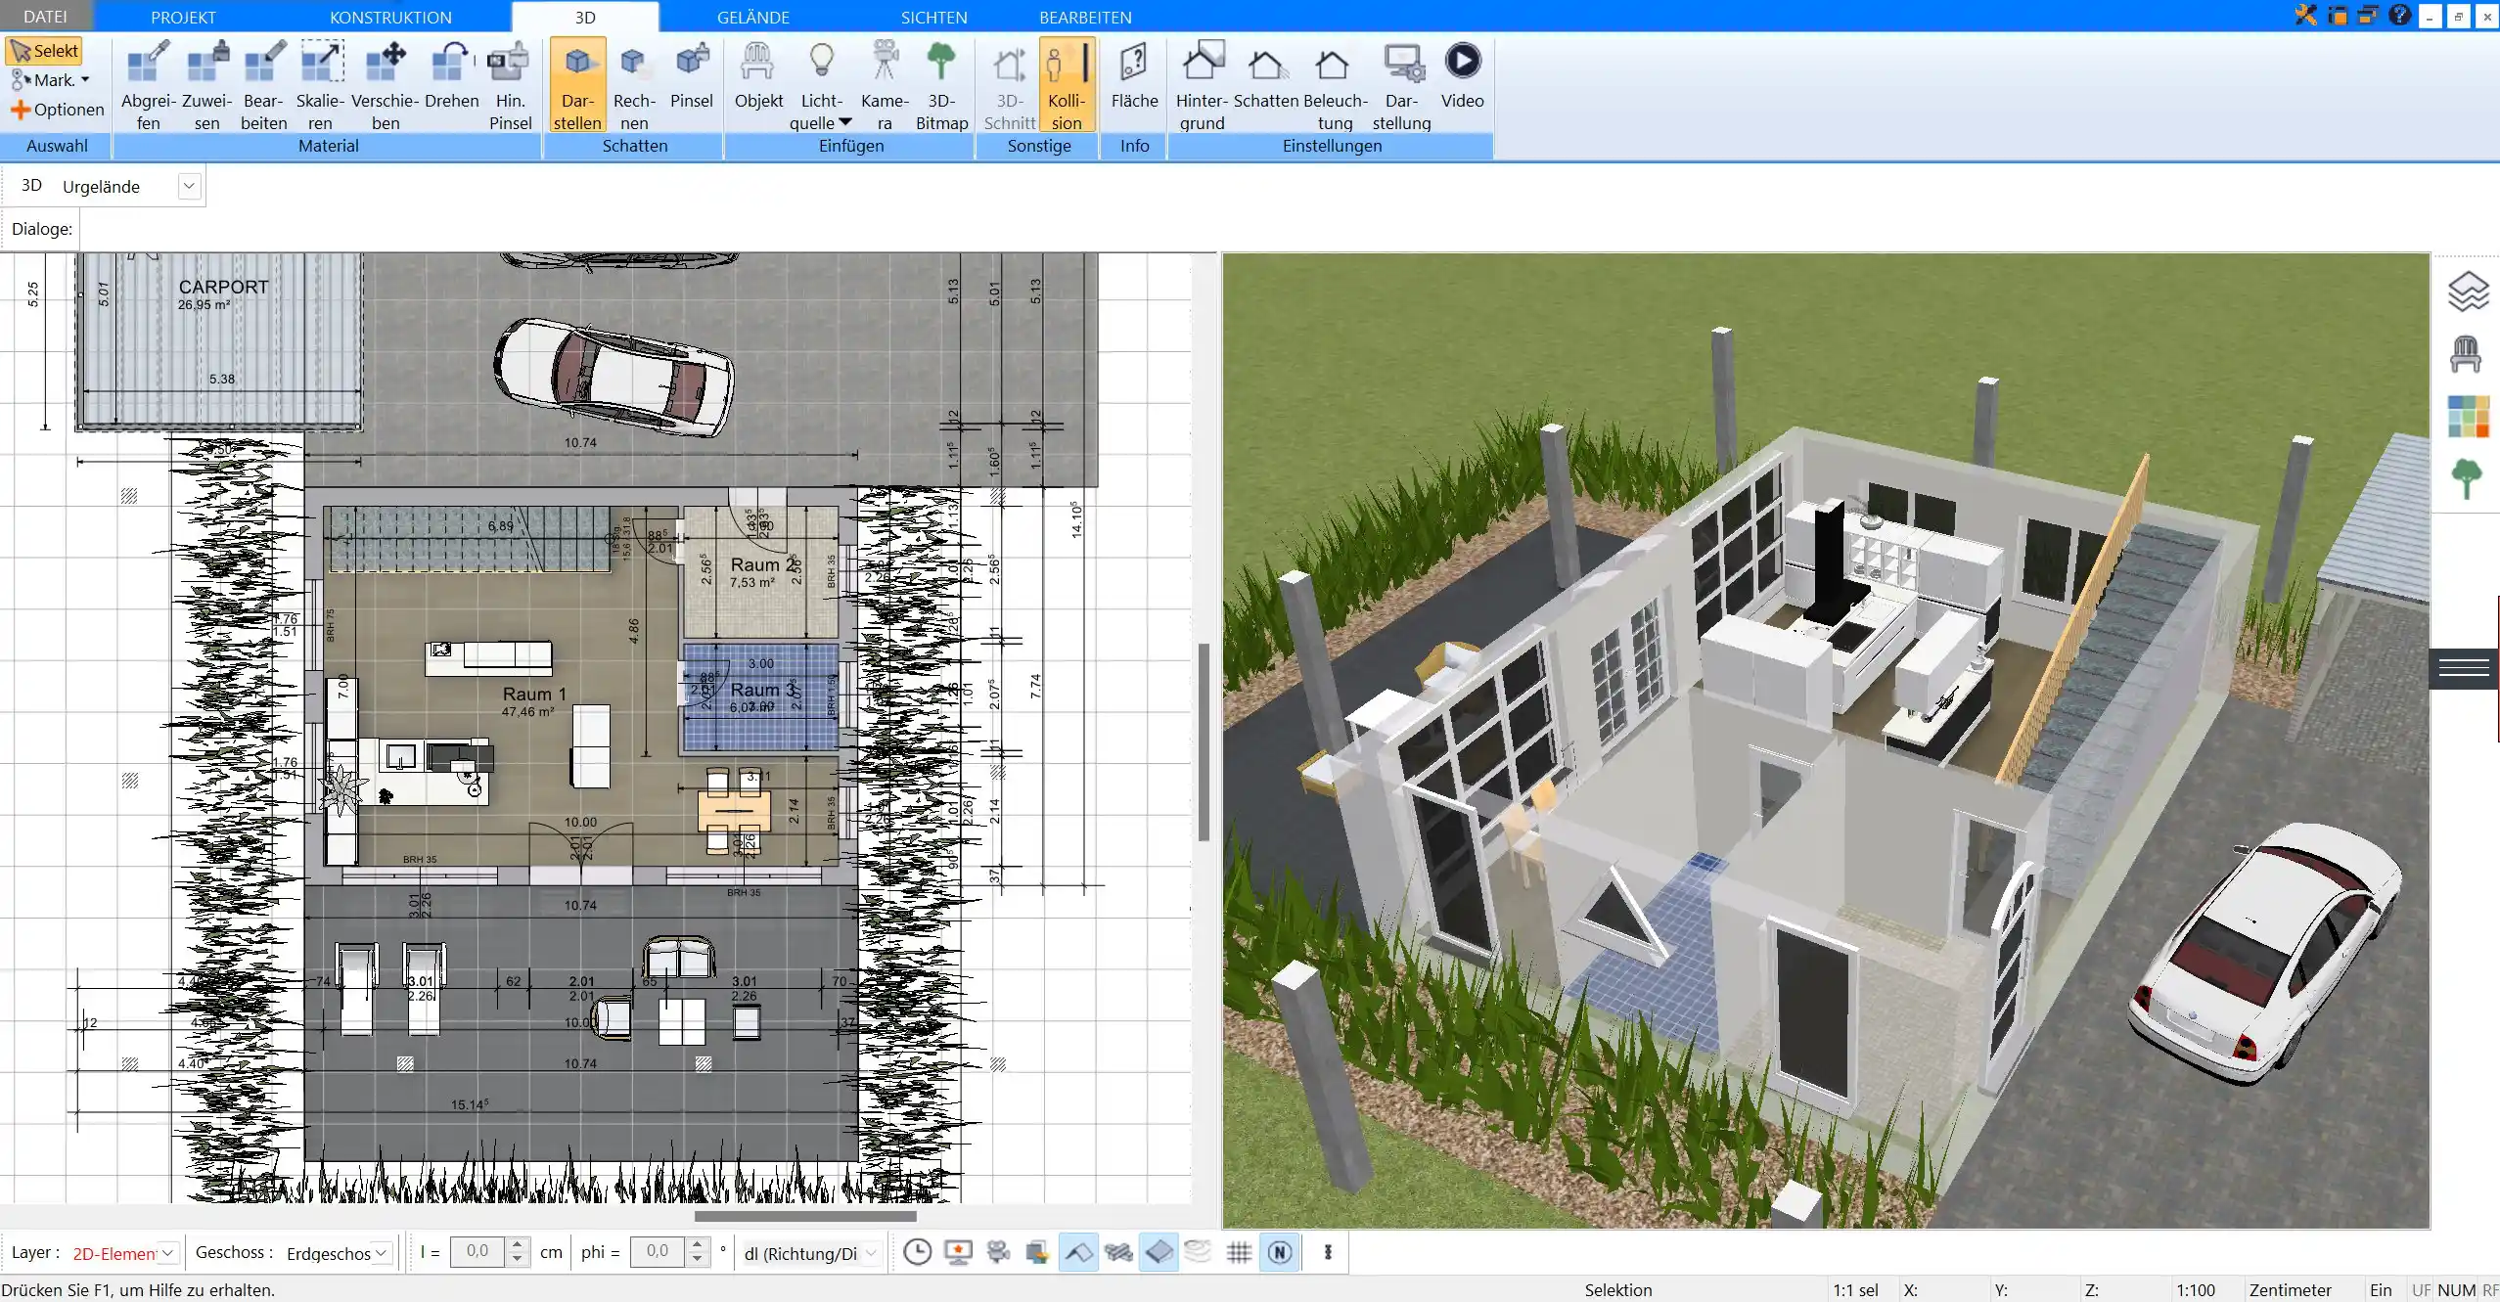Open the Layer 2D-Elemente dropdown

[x=168, y=1252]
